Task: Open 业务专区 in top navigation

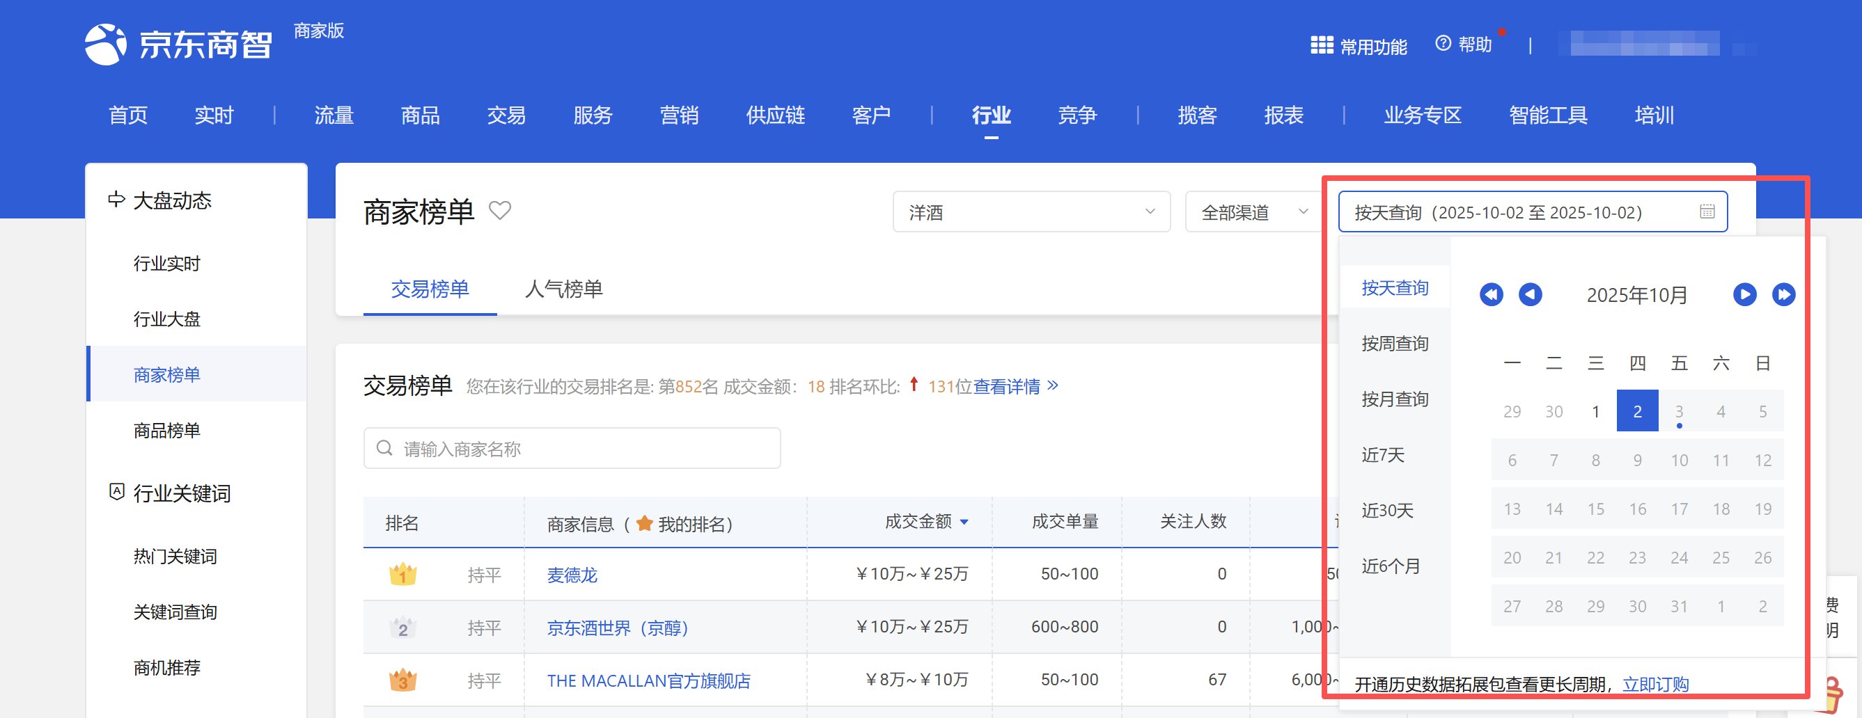Action: click(x=1423, y=115)
